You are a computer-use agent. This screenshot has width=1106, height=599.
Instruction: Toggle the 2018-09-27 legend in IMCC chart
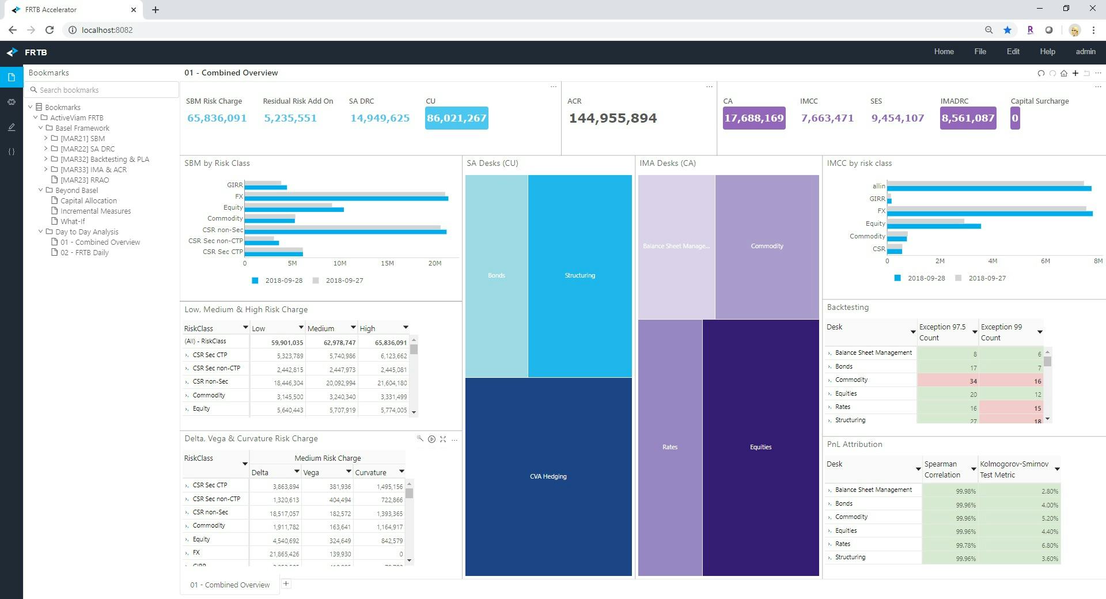click(986, 278)
